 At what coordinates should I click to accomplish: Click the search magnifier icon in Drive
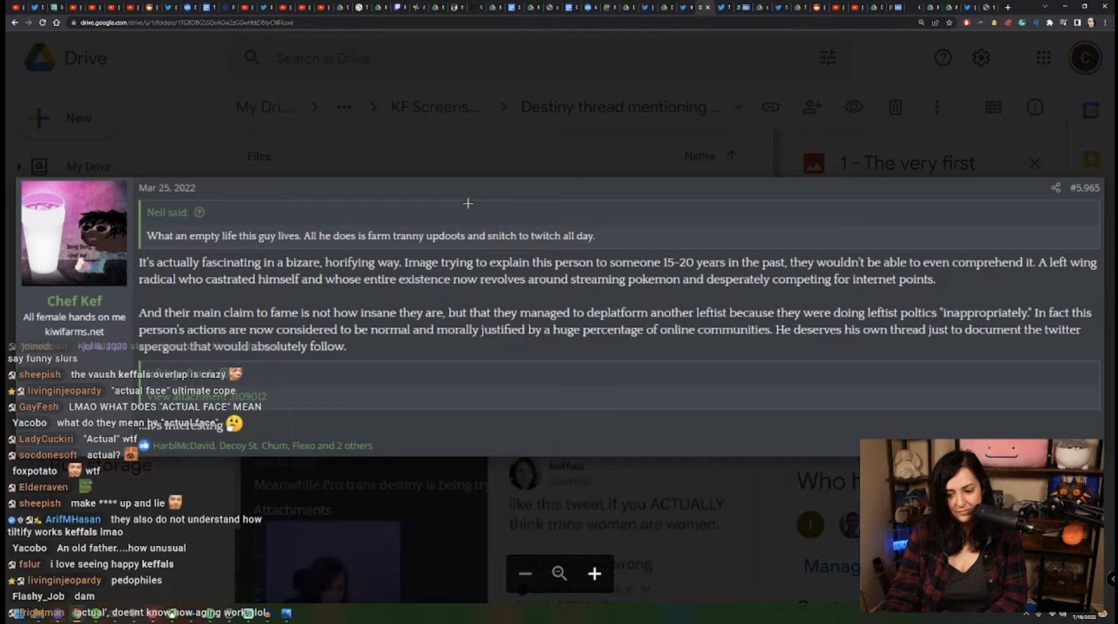pos(252,58)
